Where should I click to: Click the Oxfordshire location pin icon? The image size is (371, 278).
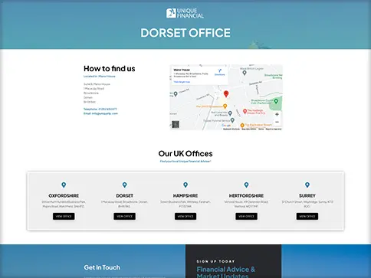click(x=64, y=185)
